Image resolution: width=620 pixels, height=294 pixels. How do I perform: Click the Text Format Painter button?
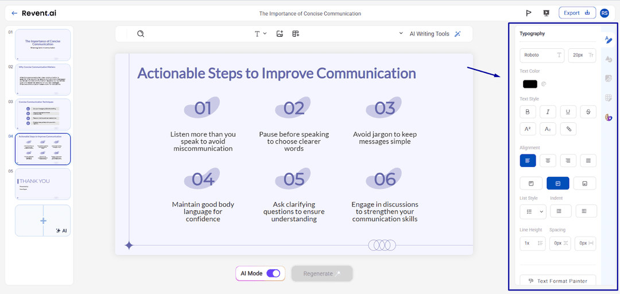click(x=557, y=281)
